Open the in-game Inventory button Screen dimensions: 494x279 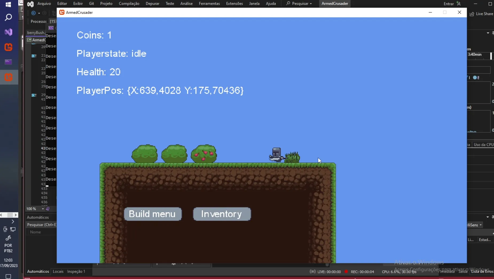222,214
